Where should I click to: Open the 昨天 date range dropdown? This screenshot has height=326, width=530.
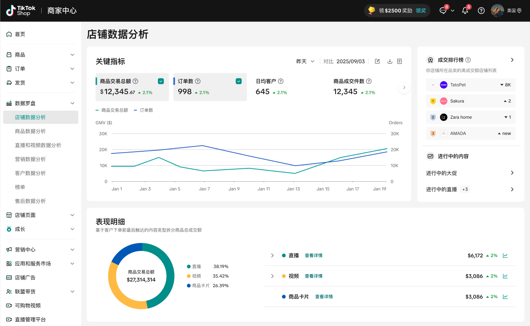point(306,61)
